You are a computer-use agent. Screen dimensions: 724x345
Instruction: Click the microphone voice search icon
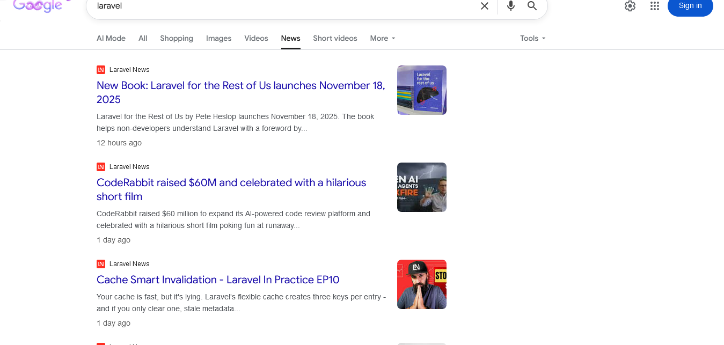click(x=510, y=6)
